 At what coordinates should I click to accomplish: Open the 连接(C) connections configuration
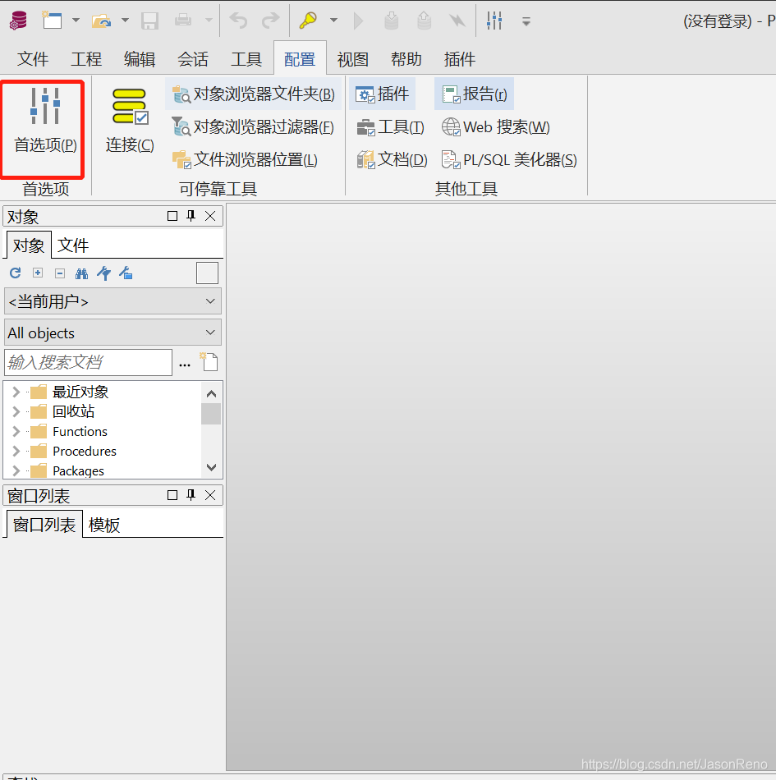[130, 121]
